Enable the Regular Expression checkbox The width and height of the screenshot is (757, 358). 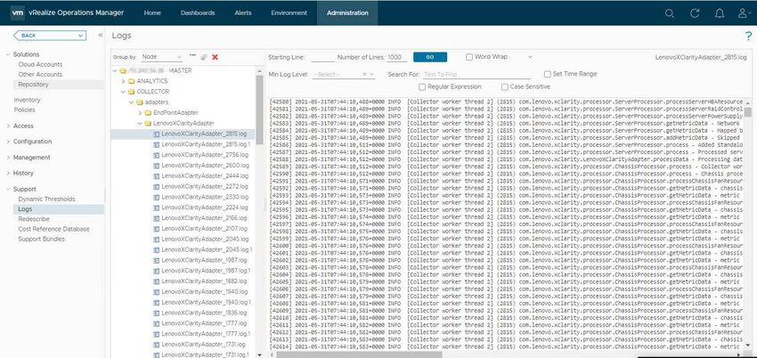point(422,87)
